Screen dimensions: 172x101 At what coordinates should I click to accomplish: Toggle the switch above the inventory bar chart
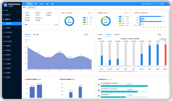[x=163, y=39]
